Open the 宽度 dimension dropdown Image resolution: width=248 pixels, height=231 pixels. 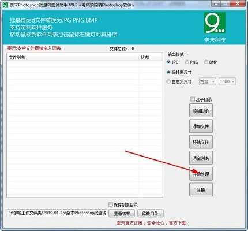pos(207,81)
